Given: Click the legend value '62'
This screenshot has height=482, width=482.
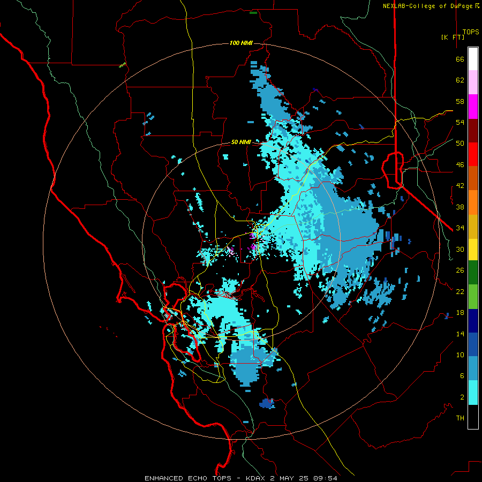Looking at the screenshot, I should tap(460, 80).
